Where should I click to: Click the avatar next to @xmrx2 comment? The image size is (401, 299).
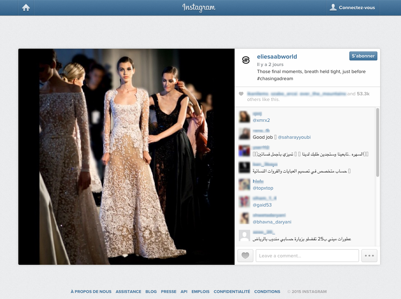244,117
